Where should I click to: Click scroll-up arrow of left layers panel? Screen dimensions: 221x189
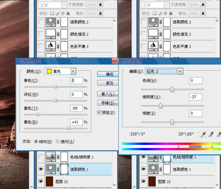114,20
